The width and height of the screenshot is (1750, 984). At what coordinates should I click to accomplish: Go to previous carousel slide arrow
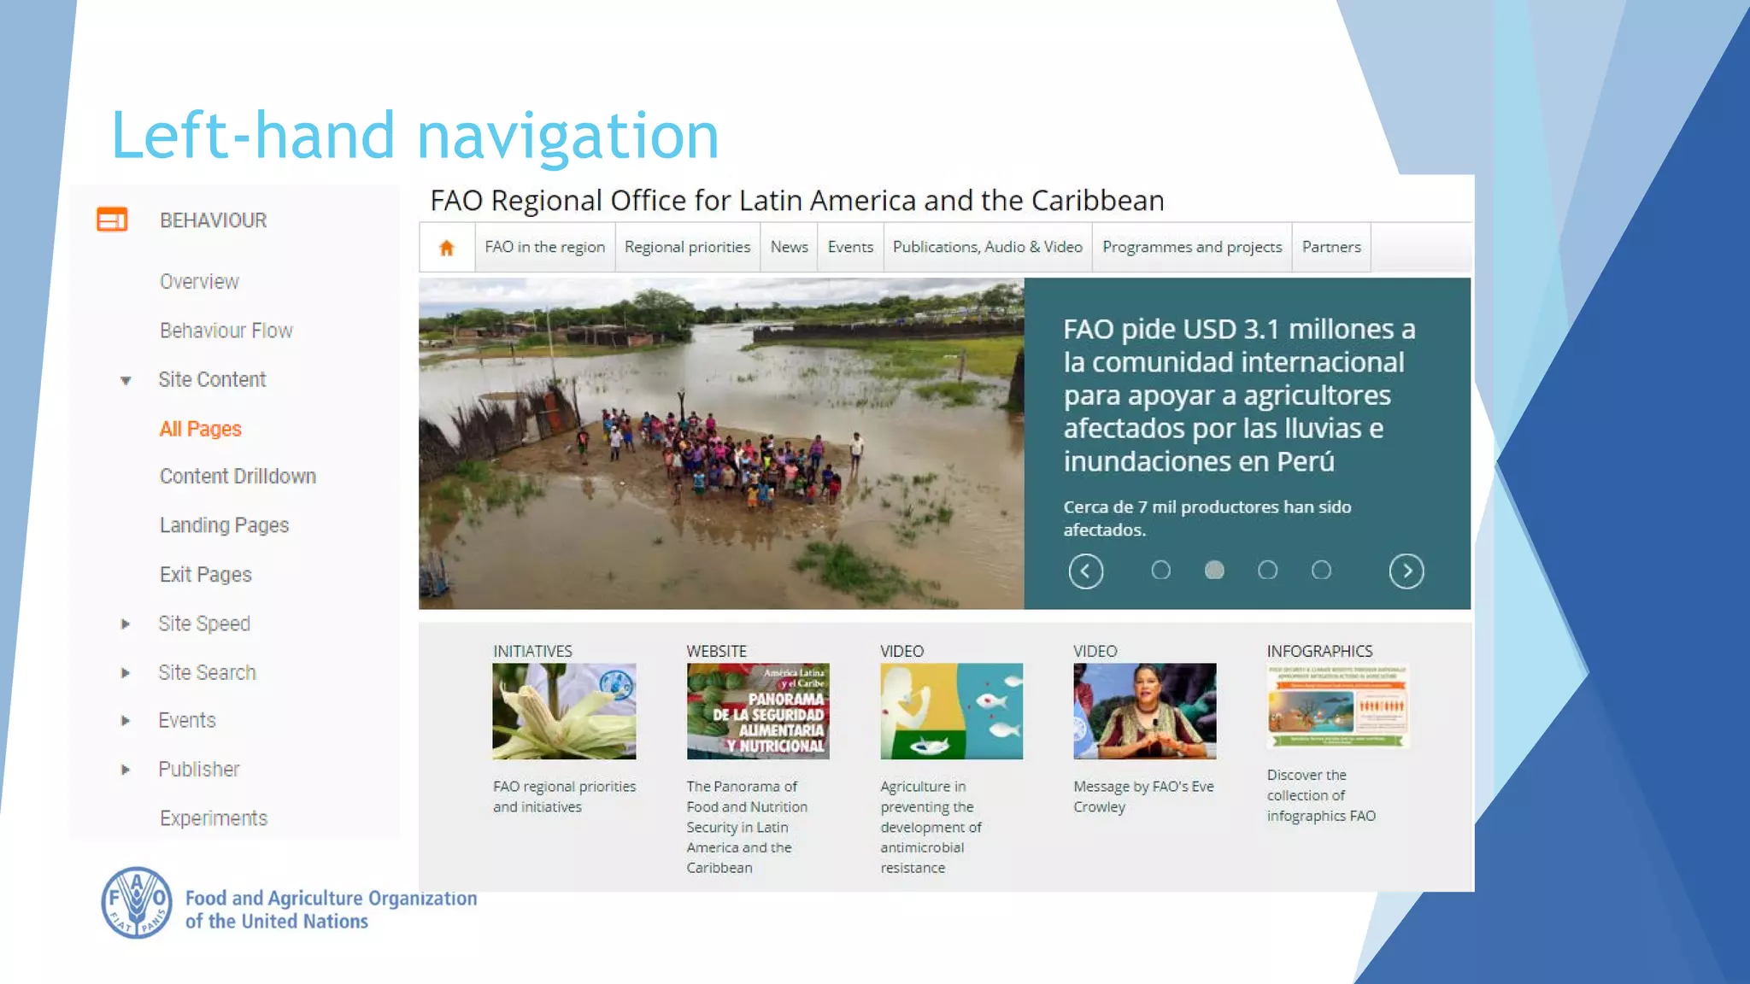coord(1085,571)
